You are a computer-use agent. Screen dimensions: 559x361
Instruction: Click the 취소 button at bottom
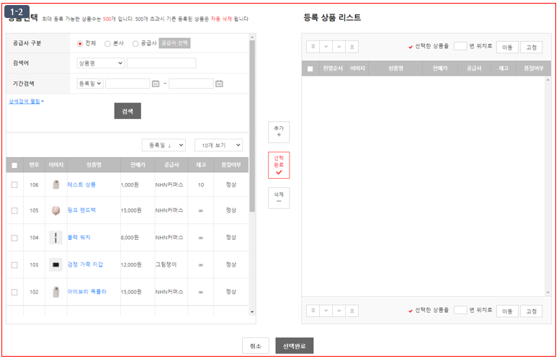tap(255, 346)
